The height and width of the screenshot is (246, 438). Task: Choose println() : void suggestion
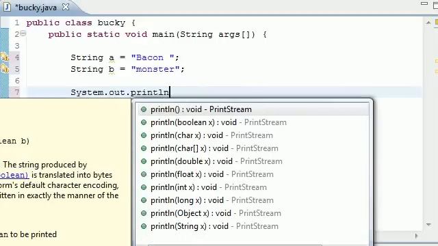[x=254, y=109]
